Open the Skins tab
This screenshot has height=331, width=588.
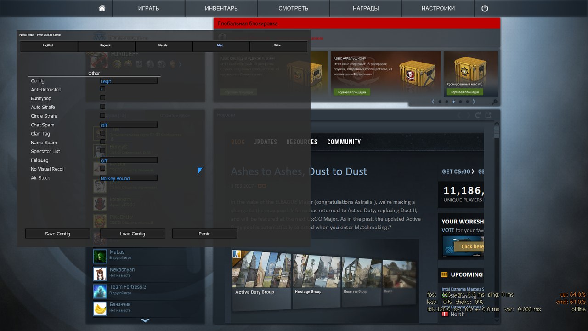(278, 46)
